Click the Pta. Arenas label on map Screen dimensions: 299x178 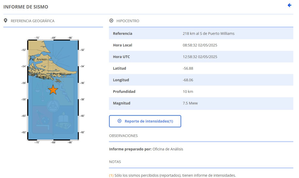point(38,59)
